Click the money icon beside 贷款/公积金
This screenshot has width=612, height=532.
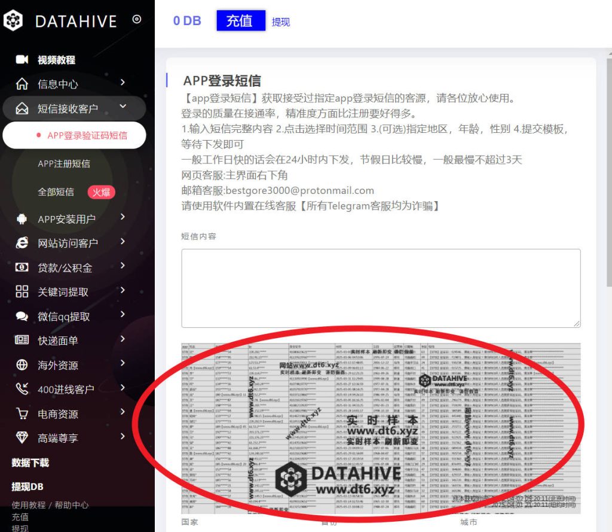pyautogui.click(x=22, y=267)
